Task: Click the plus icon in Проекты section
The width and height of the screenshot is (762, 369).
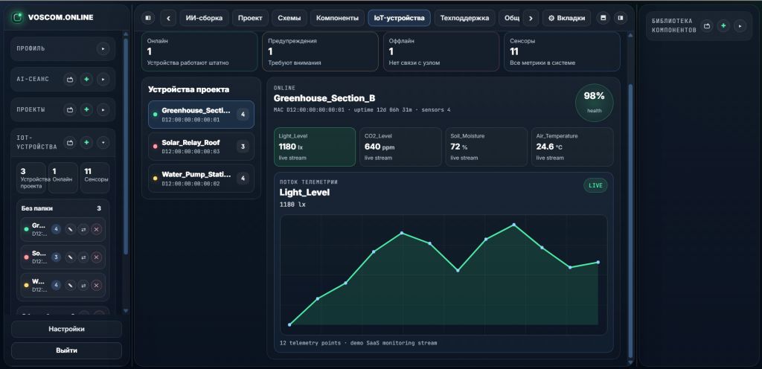Action: pyautogui.click(x=86, y=109)
